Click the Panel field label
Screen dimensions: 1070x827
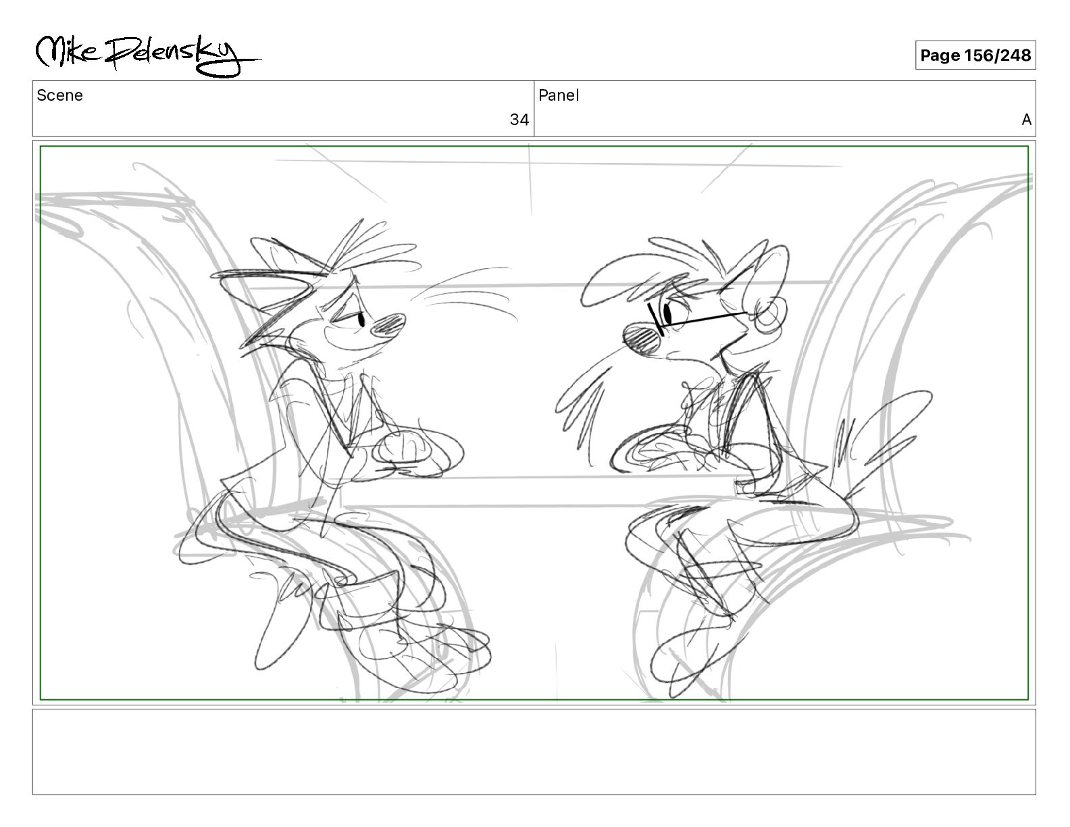[559, 95]
